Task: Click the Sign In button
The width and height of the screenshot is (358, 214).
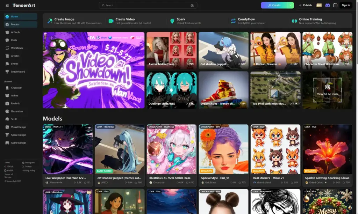Action: click(346, 5)
